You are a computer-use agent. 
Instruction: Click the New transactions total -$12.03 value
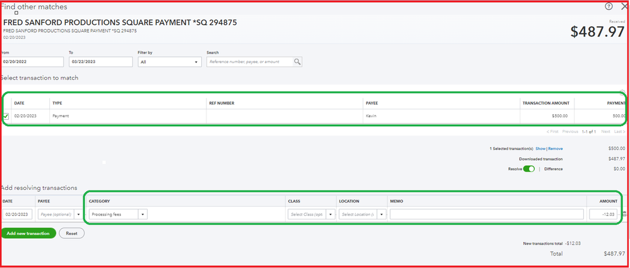(574, 243)
